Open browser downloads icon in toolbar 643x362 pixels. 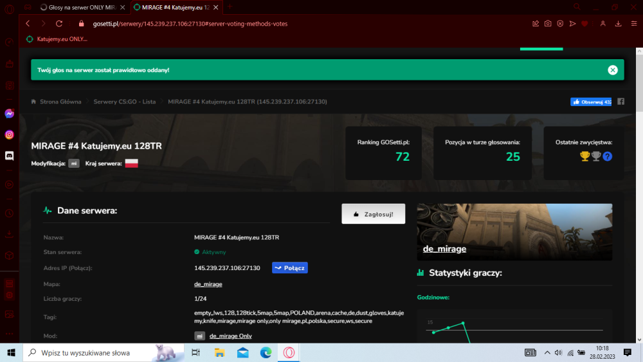pos(618,24)
